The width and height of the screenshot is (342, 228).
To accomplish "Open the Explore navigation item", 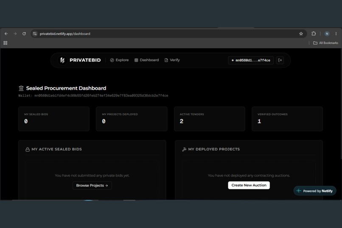I will point(119,60).
